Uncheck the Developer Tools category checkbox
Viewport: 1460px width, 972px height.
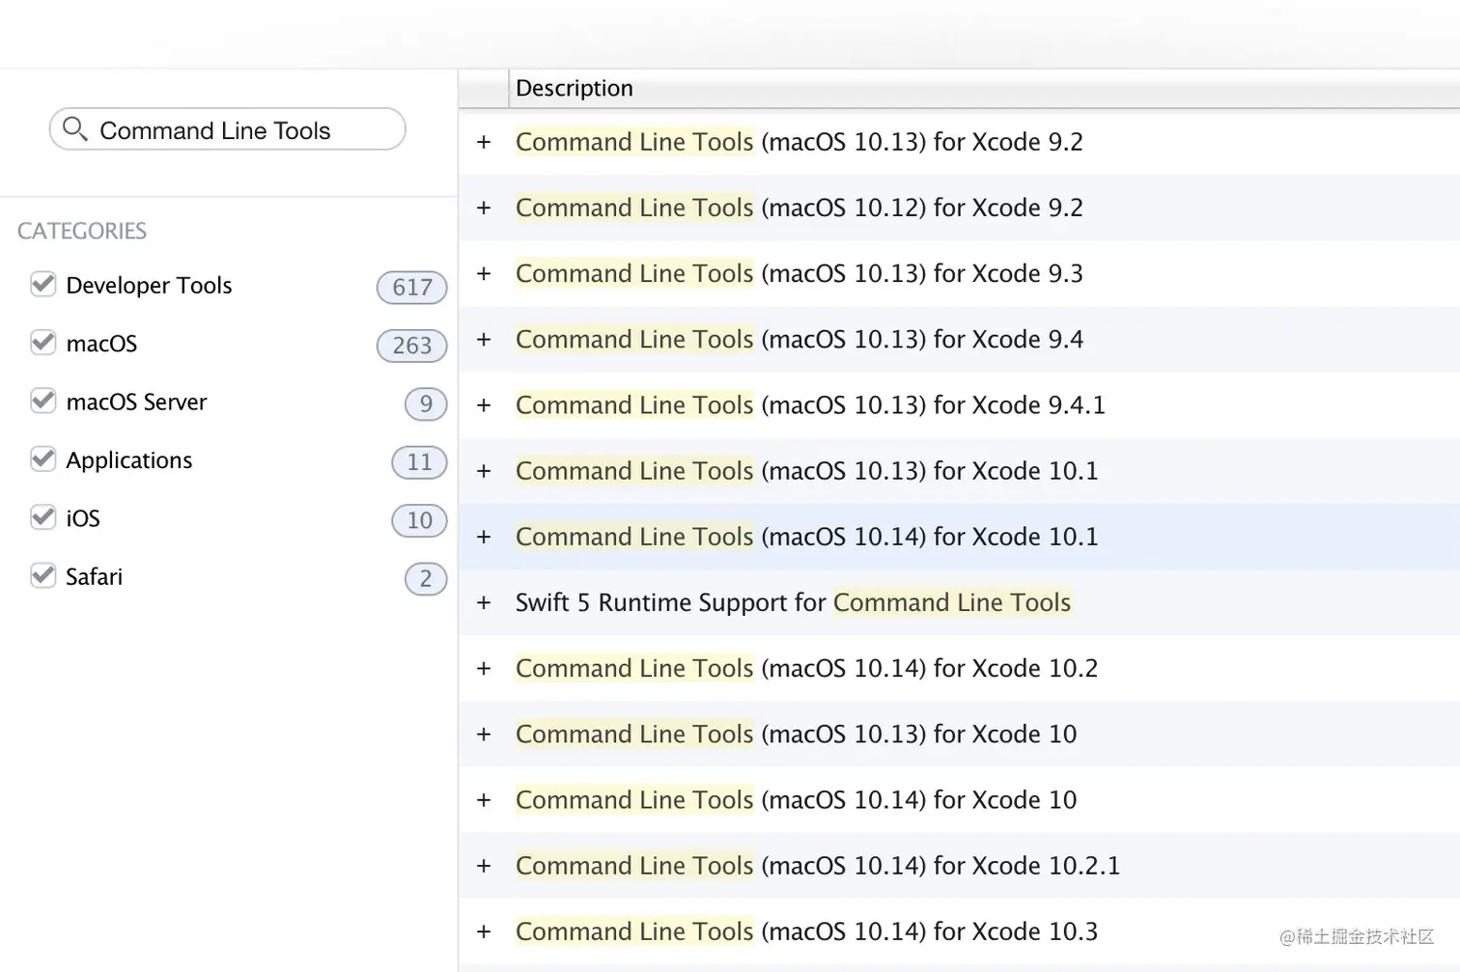click(x=43, y=285)
